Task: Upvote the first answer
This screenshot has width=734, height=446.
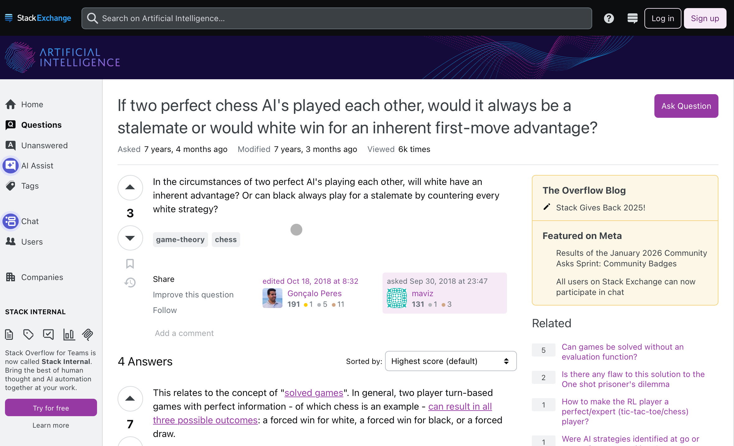Action: point(130,399)
